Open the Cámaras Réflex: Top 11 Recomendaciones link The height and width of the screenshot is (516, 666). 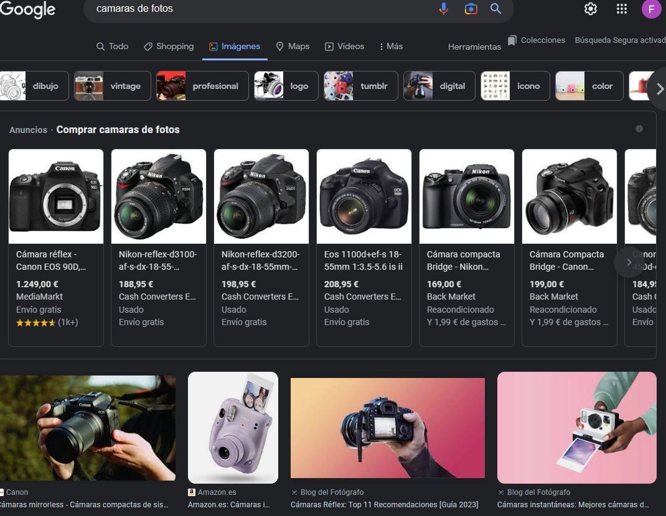tap(385, 505)
